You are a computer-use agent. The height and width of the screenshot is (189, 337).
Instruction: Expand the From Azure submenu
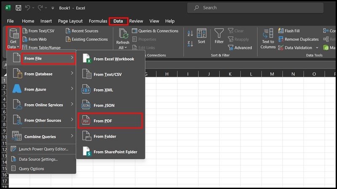(42, 89)
